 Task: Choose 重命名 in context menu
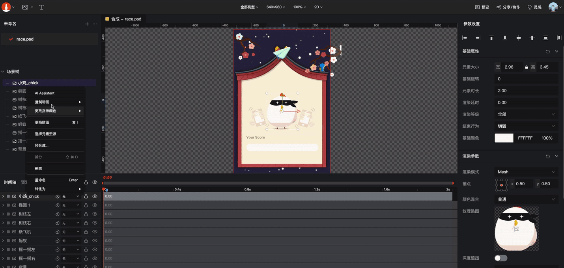tap(56, 180)
